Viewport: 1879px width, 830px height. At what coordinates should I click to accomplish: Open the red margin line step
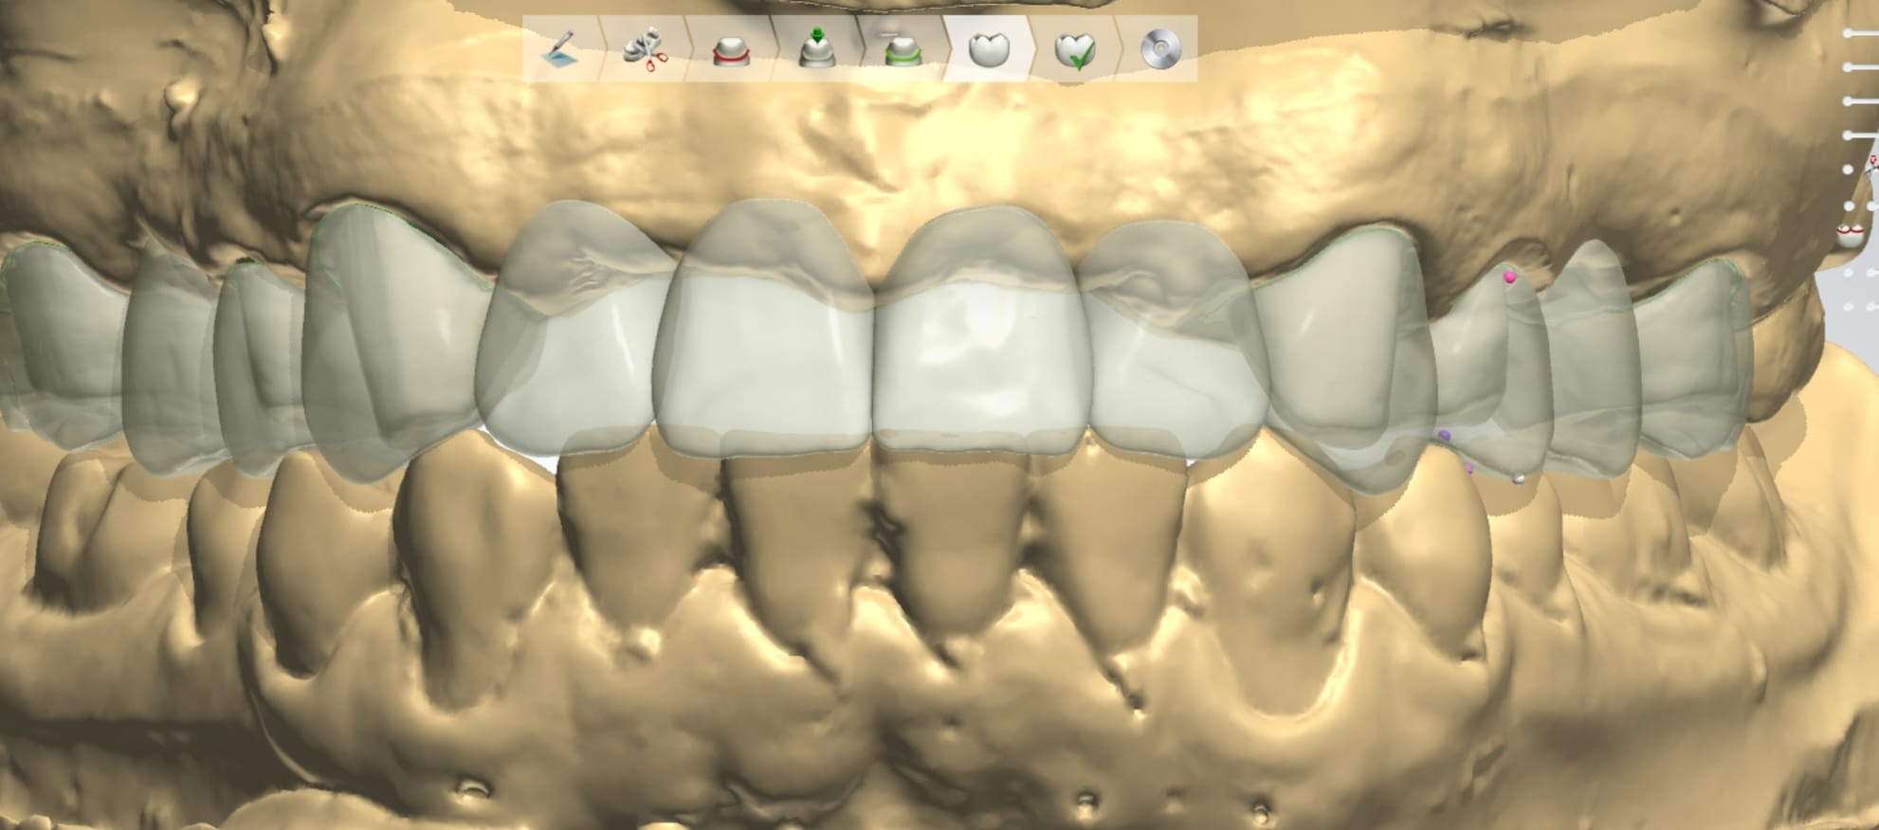(x=729, y=50)
